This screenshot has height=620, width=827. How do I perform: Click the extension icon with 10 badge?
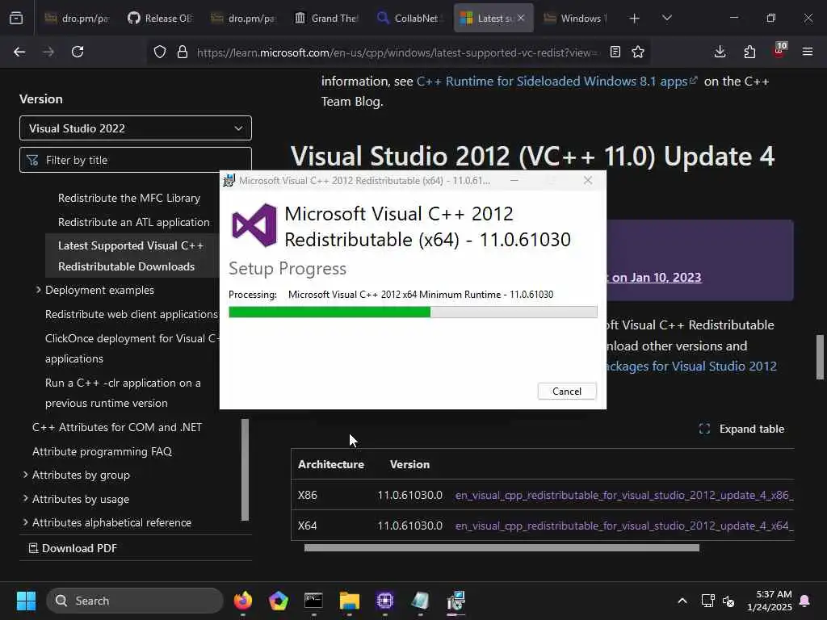click(x=779, y=51)
